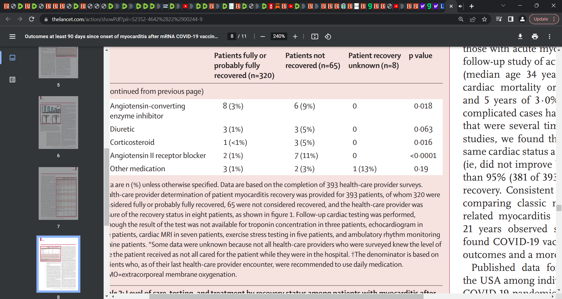Screen dimensions: 562x299
Task: Click the 'Patient recovery unknown (n=8)' header
Action: pyautogui.click(x=374, y=60)
